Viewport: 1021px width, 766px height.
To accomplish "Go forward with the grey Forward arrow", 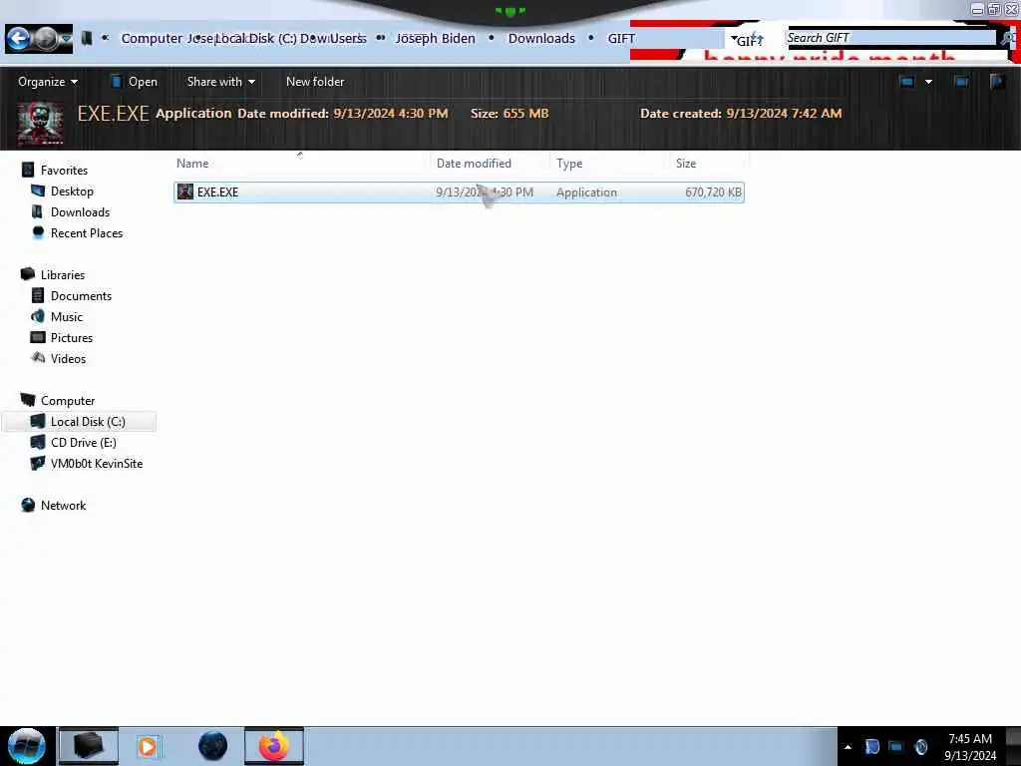I will 46,39.
